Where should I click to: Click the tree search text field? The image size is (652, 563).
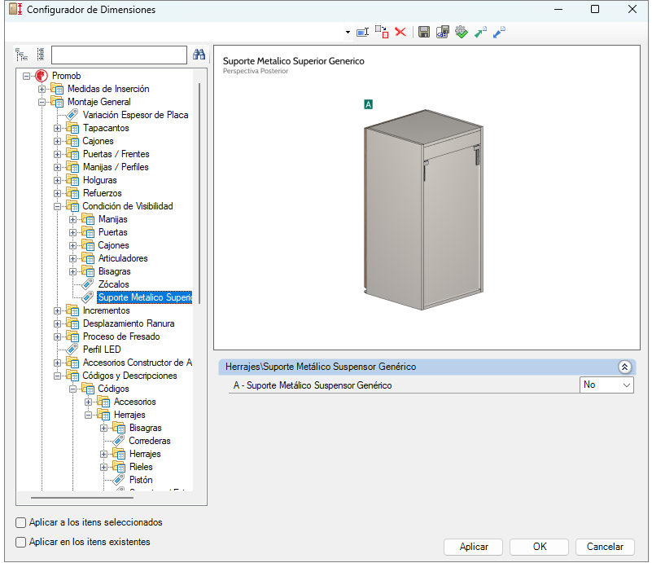click(119, 55)
